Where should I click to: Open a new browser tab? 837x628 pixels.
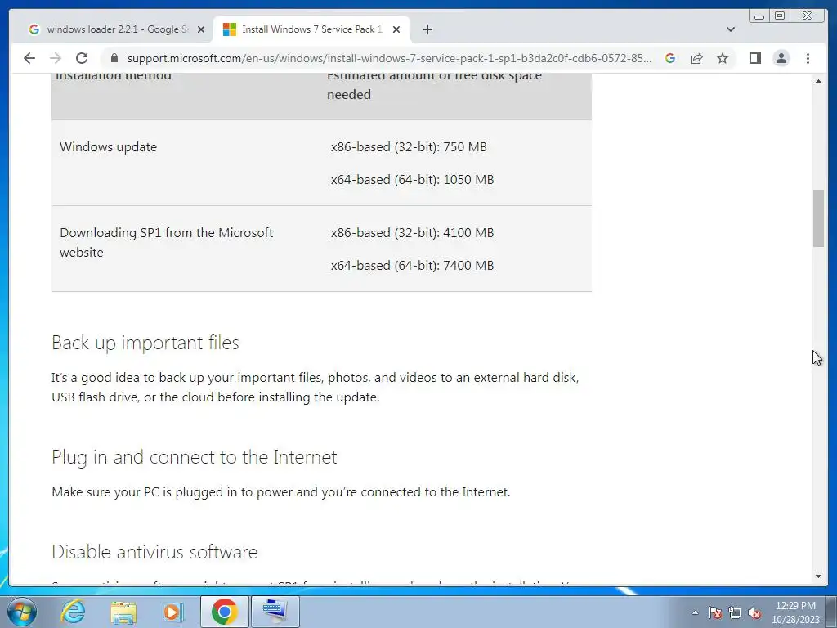tap(427, 29)
